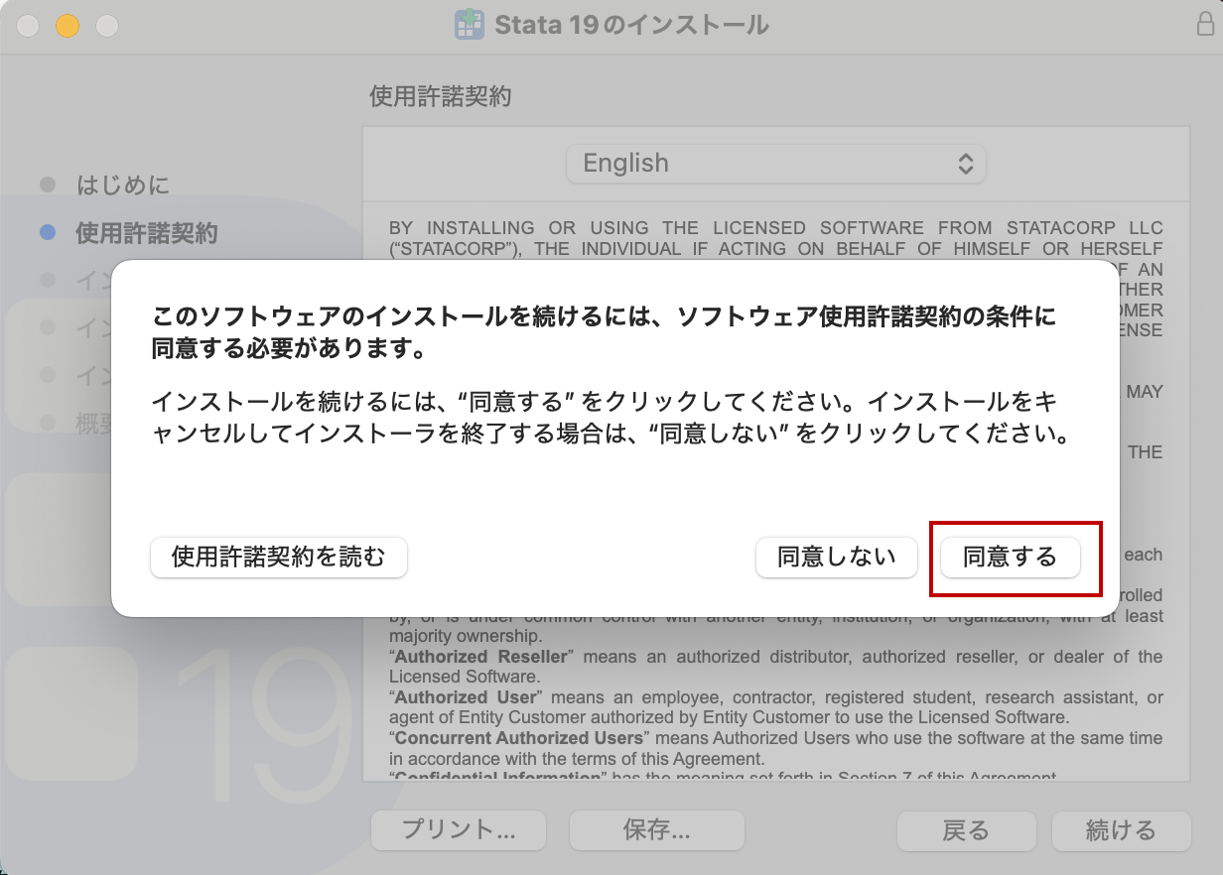1223x875 pixels.
Task: Open the English language dropdown
Action: (x=775, y=164)
